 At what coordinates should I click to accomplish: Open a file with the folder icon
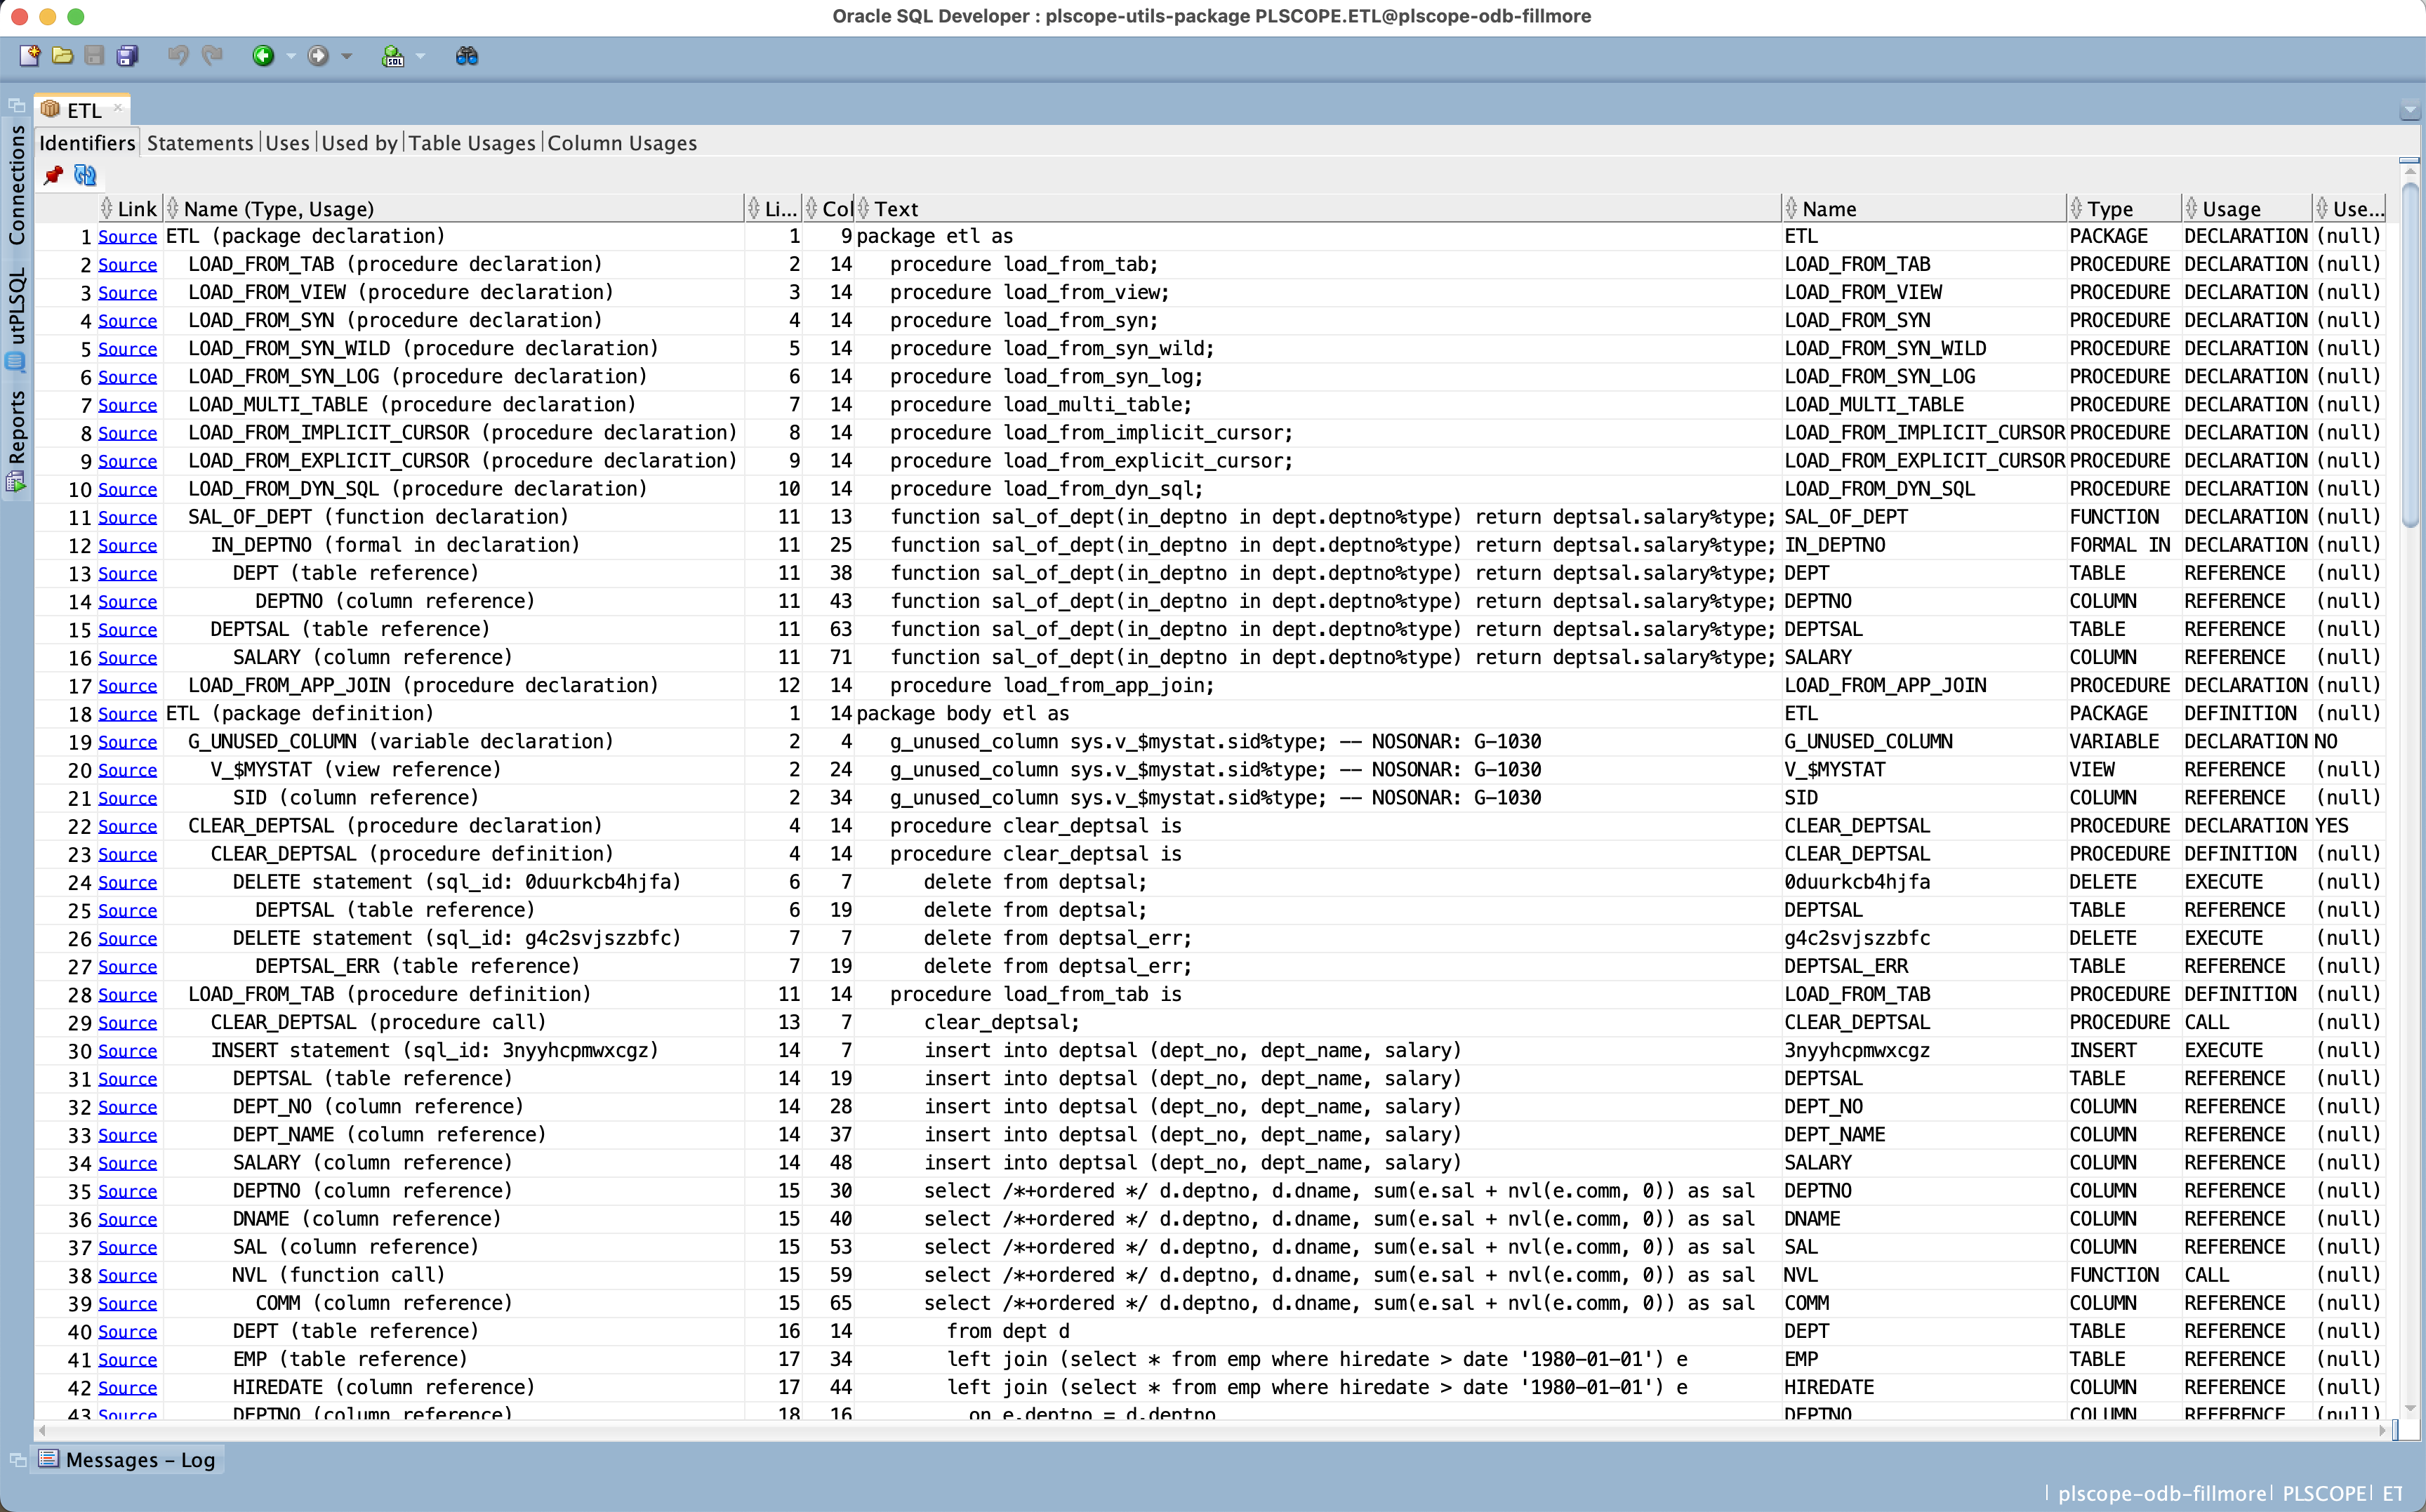(62, 56)
